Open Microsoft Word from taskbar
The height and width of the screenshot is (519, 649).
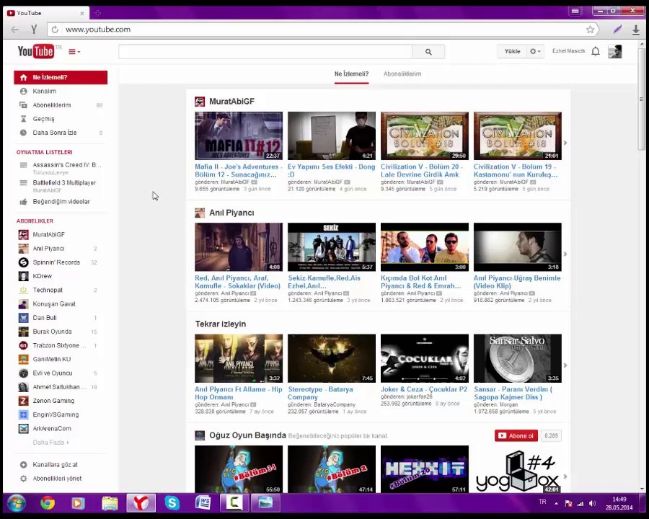tap(203, 503)
